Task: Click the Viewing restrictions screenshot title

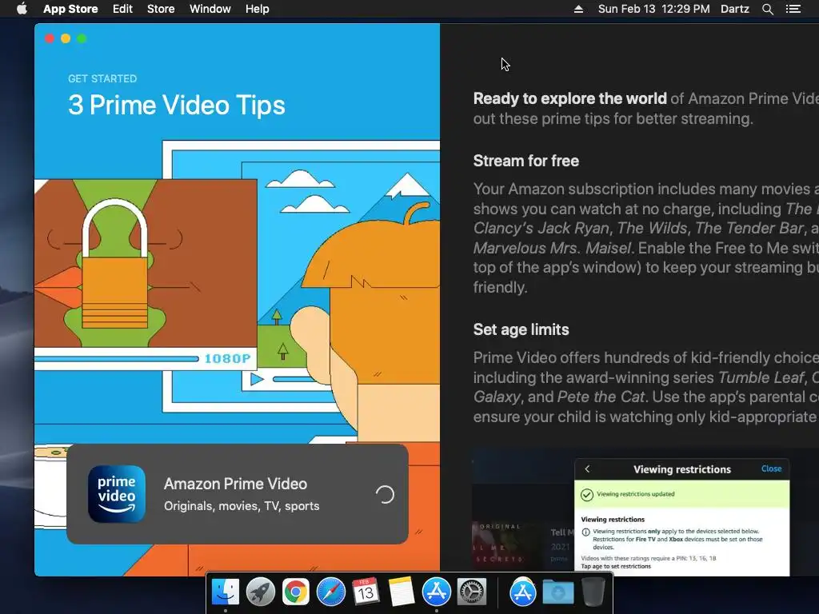Action: (x=682, y=468)
